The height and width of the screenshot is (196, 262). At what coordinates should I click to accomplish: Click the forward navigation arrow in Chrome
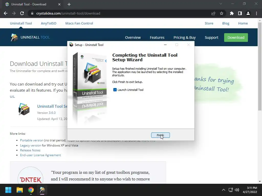coord(14,13)
